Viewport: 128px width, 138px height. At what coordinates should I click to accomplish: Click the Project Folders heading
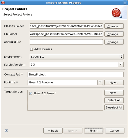click(15, 9)
